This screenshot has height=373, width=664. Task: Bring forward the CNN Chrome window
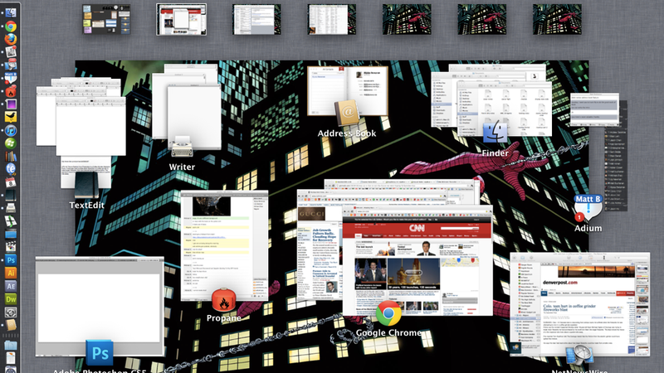(417, 260)
